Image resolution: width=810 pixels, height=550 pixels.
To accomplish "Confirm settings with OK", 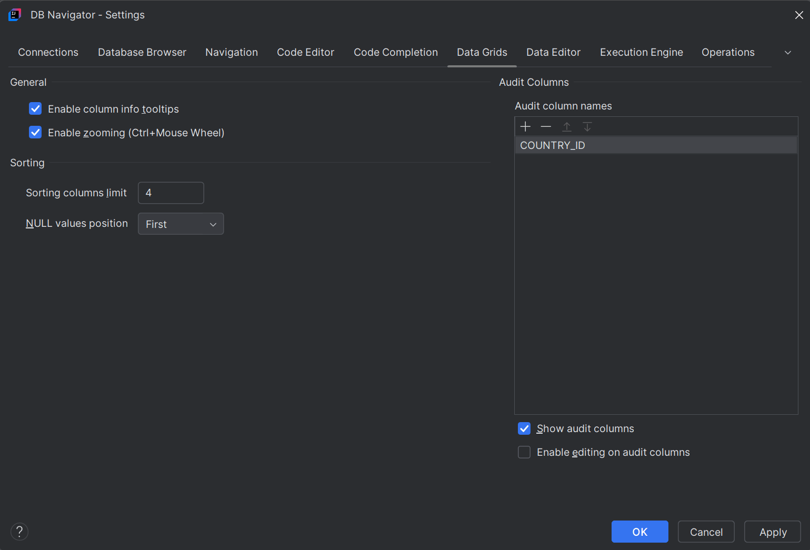I will pyautogui.click(x=640, y=532).
